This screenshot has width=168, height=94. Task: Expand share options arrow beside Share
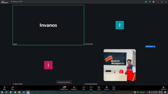point(102,87)
